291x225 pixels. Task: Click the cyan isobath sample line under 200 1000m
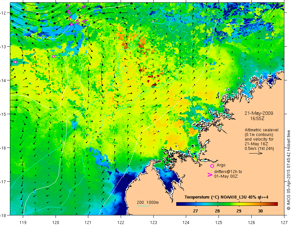tap(144, 206)
